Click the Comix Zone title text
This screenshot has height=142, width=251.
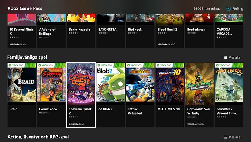[48, 109]
